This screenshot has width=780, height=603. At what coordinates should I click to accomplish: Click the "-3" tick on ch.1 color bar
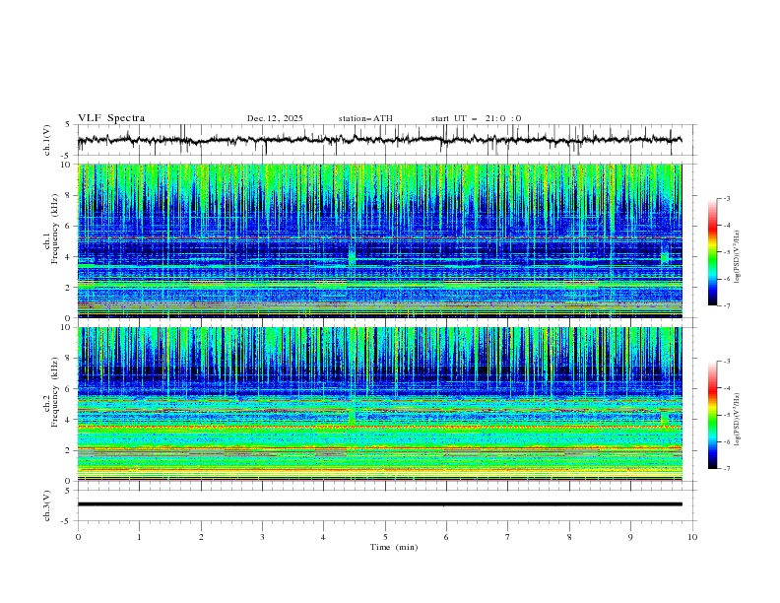coord(726,198)
